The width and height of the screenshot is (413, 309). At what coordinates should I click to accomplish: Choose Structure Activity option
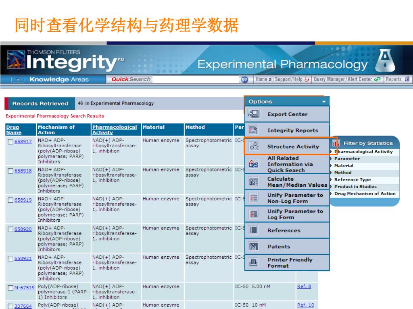[287, 146]
